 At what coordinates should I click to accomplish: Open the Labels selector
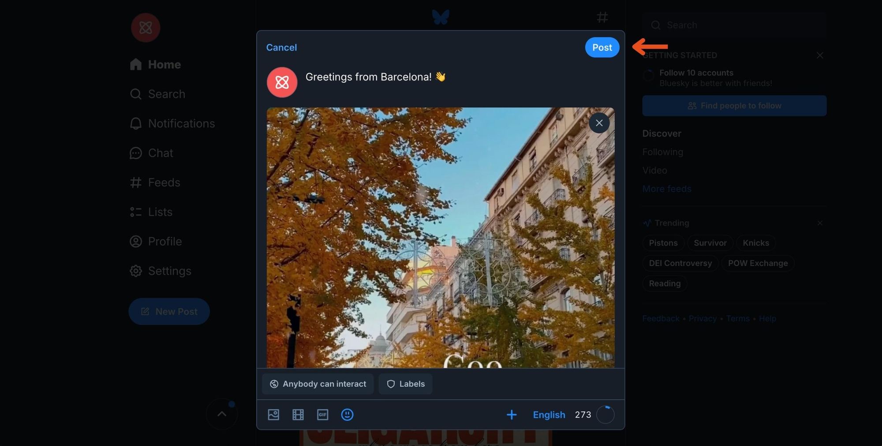pyautogui.click(x=405, y=384)
